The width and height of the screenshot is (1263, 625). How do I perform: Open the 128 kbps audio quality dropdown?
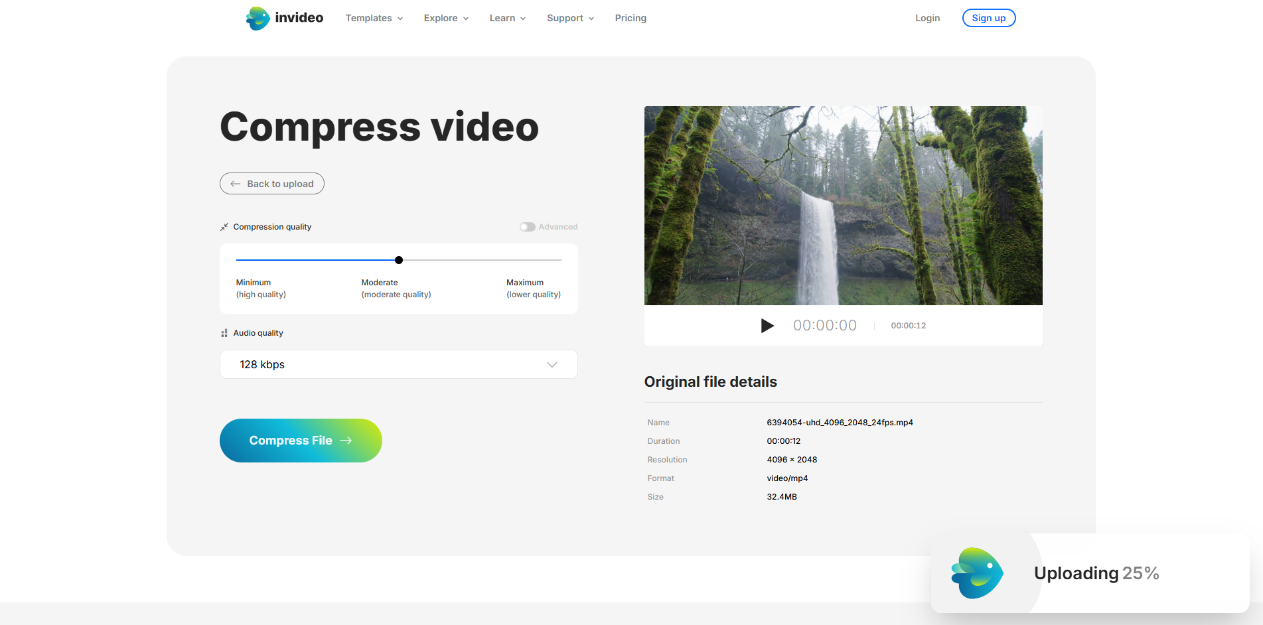tap(398, 364)
